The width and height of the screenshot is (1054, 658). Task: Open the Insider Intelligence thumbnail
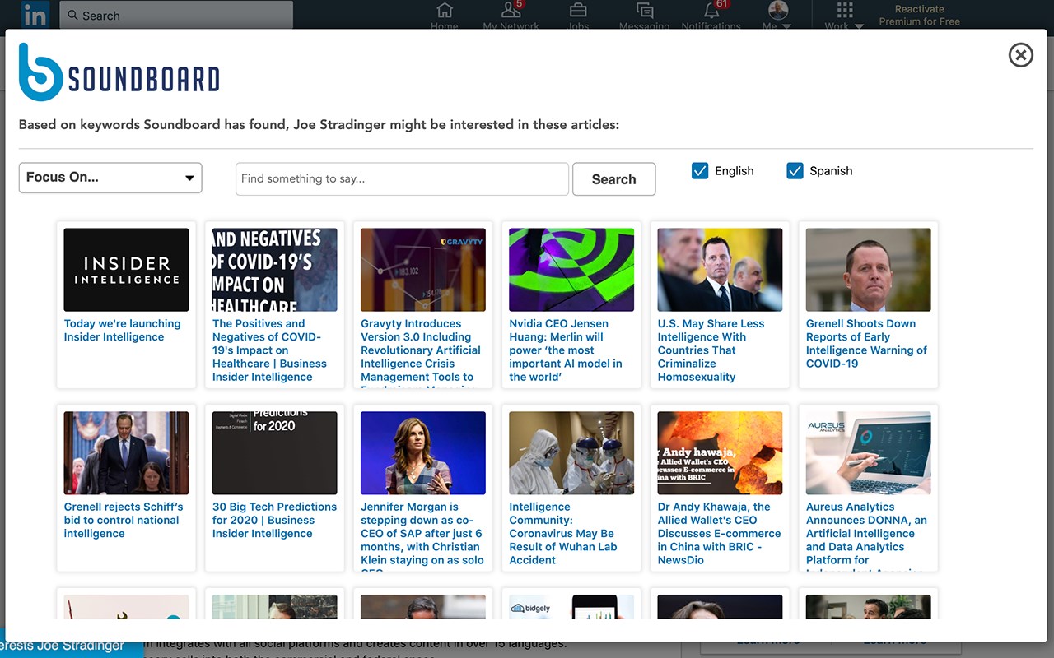click(x=126, y=270)
